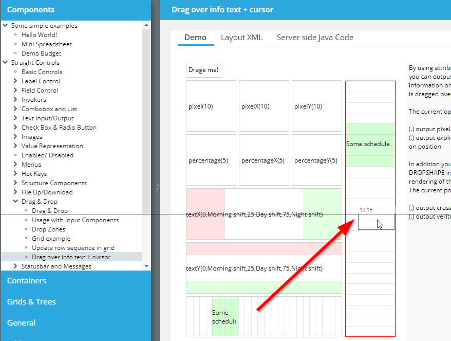Click the Drage me! box
451x341 pixels.
pos(203,70)
